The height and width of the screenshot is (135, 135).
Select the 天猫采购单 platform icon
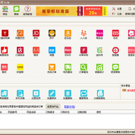click(x=5, y=33)
